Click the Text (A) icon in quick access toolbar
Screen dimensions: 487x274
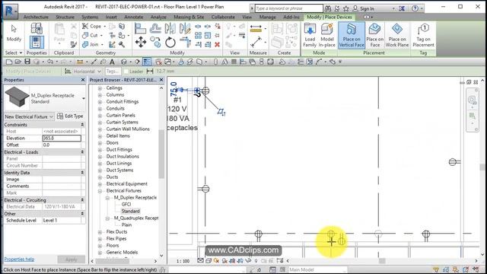(112, 62)
